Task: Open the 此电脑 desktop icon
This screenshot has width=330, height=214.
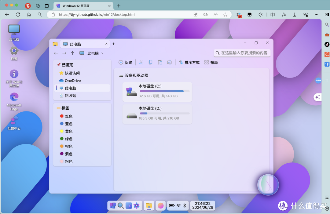Action: pyautogui.click(x=14, y=32)
